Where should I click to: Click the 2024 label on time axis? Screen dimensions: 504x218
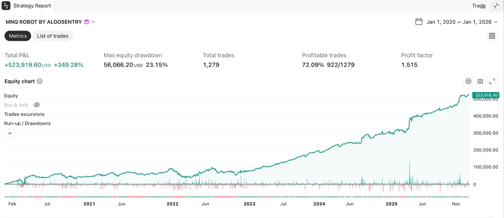click(319, 204)
